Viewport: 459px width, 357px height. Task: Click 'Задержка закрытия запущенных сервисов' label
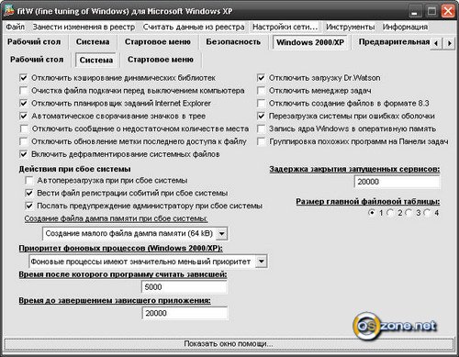coord(354,169)
